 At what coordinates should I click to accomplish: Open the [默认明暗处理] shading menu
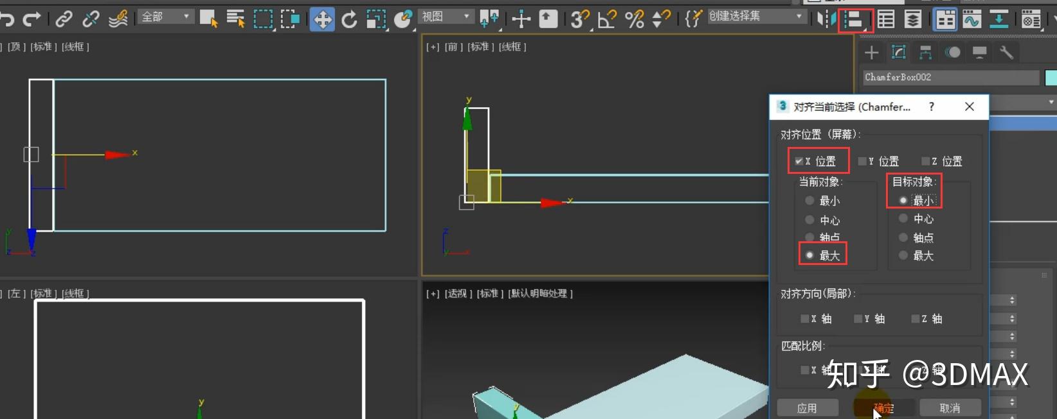[x=540, y=293]
